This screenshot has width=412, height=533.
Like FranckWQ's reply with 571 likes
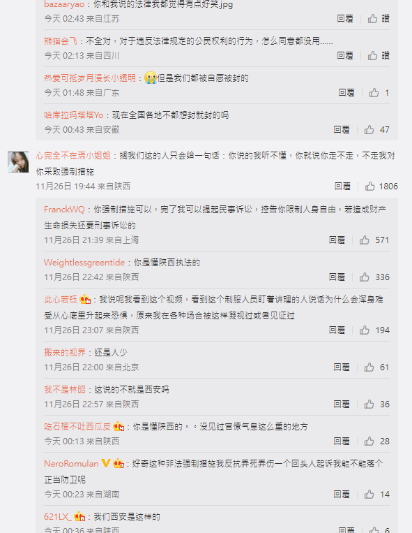[x=365, y=240]
